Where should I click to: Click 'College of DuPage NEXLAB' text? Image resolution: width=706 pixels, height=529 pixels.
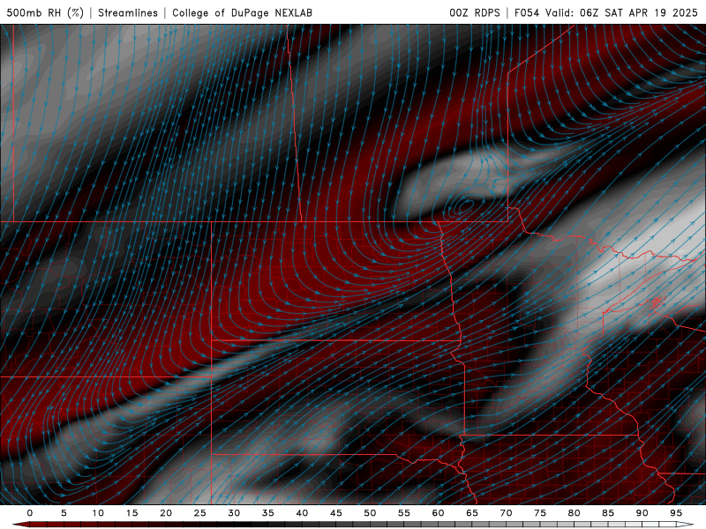tap(242, 12)
